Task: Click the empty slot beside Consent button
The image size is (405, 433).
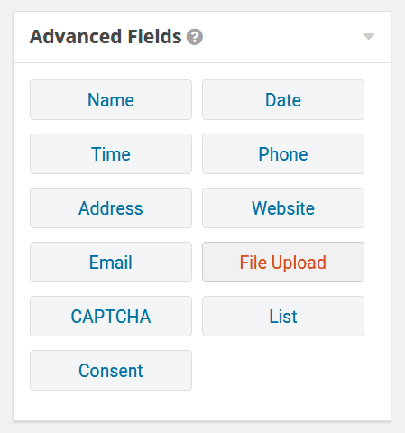Action: (x=283, y=371)
